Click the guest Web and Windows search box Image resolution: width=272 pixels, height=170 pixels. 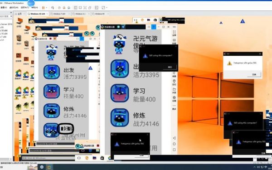pyautogui.click(x=48, y=158)
